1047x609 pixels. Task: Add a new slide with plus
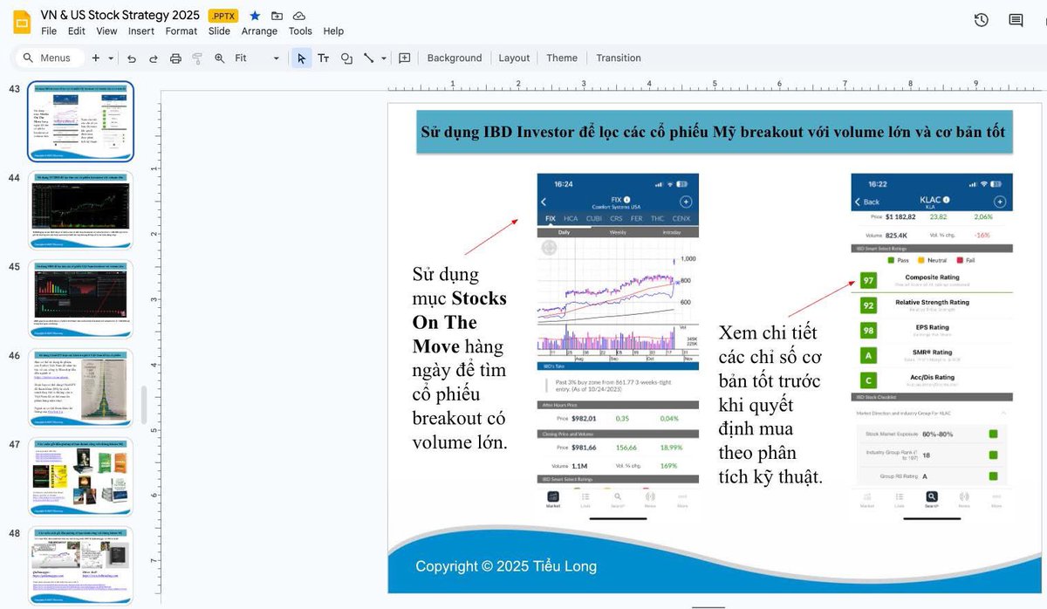96,58
